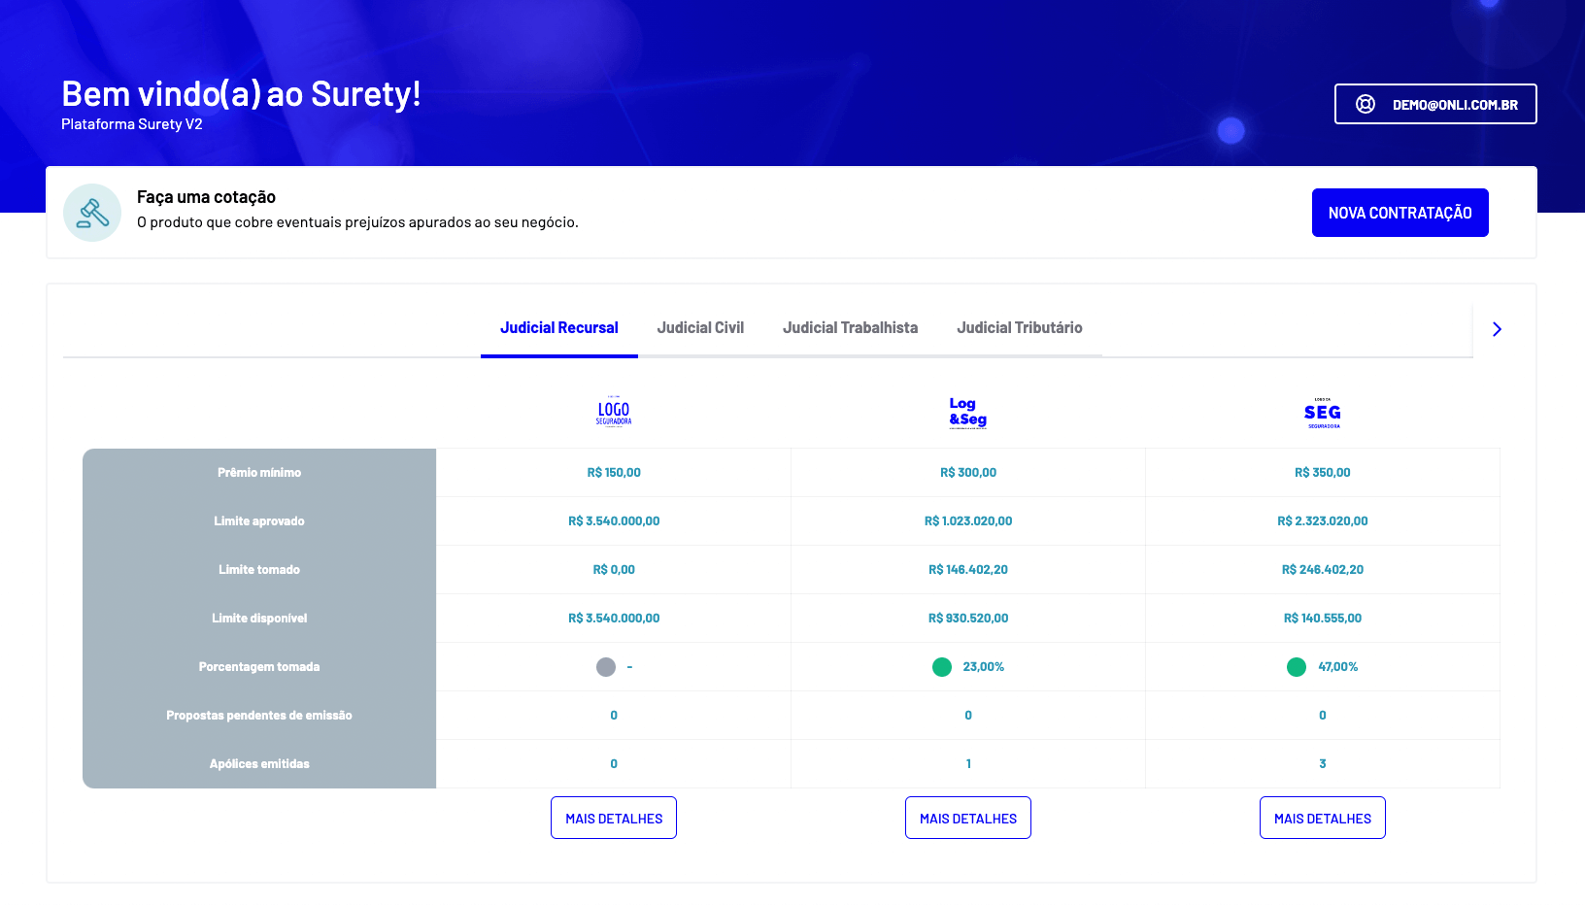The image size is (1585, 905).
Task: Click the Limite aprovado value R$ 1.023.020,00
Action: (x=968, y=521)
